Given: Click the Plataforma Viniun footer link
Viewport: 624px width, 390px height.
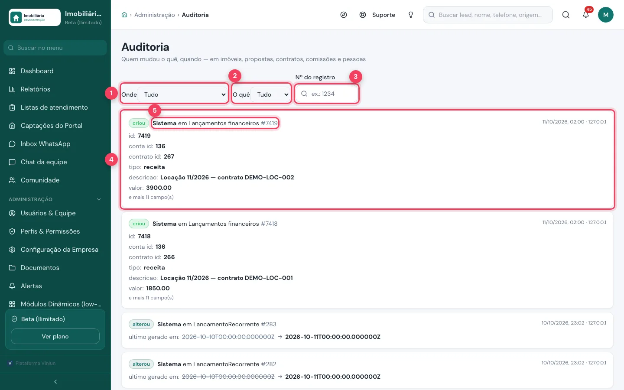Looking at the screenshot, I should pyautogui.click(x=32, y=363).
